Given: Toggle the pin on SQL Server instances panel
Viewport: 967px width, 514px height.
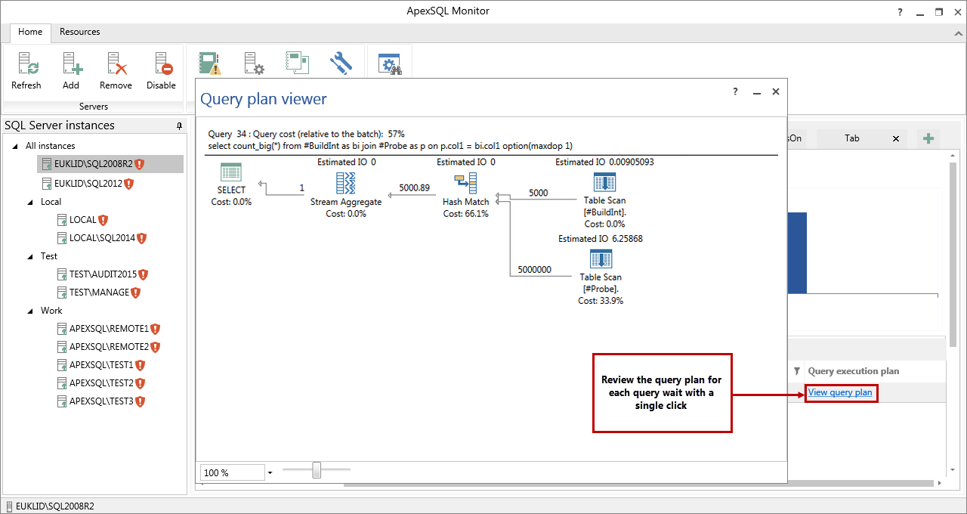Looking at the screenshot, I should tap(179, 125).
